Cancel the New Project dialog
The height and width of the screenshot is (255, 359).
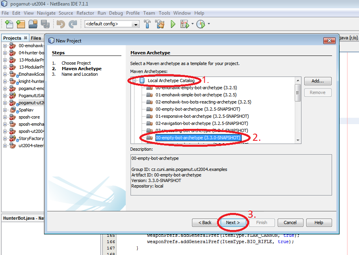point(290,222)
